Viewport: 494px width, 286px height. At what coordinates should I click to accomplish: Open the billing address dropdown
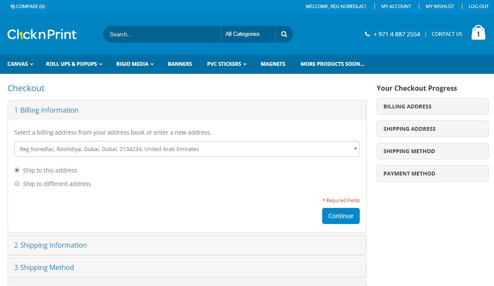click(x=187, y=149)
